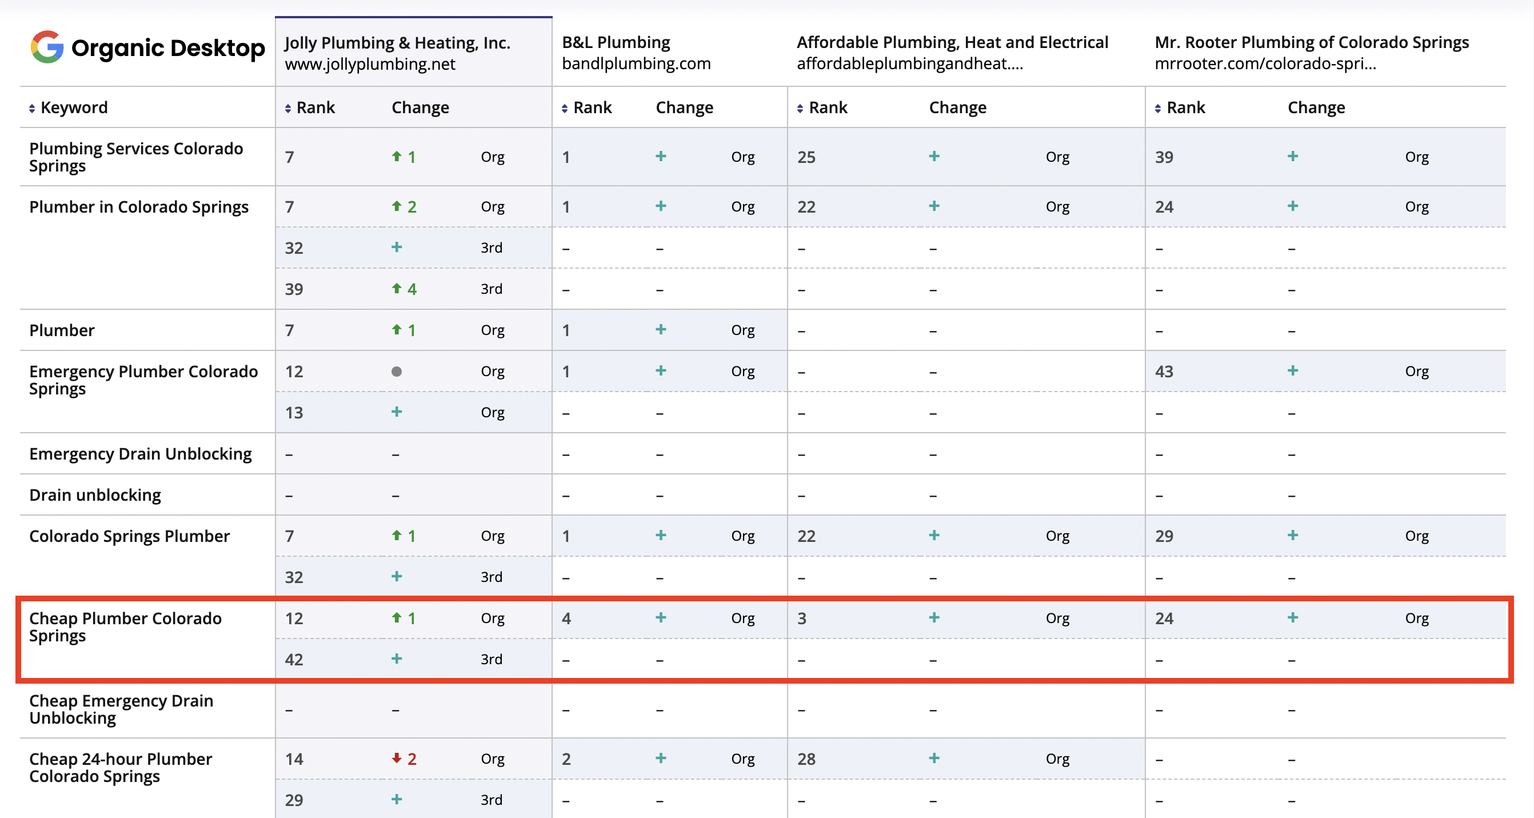The image size is (1534, 818).
Task: Click green up arrow for Plumber keyword
Action: click(x=397, y=329)
